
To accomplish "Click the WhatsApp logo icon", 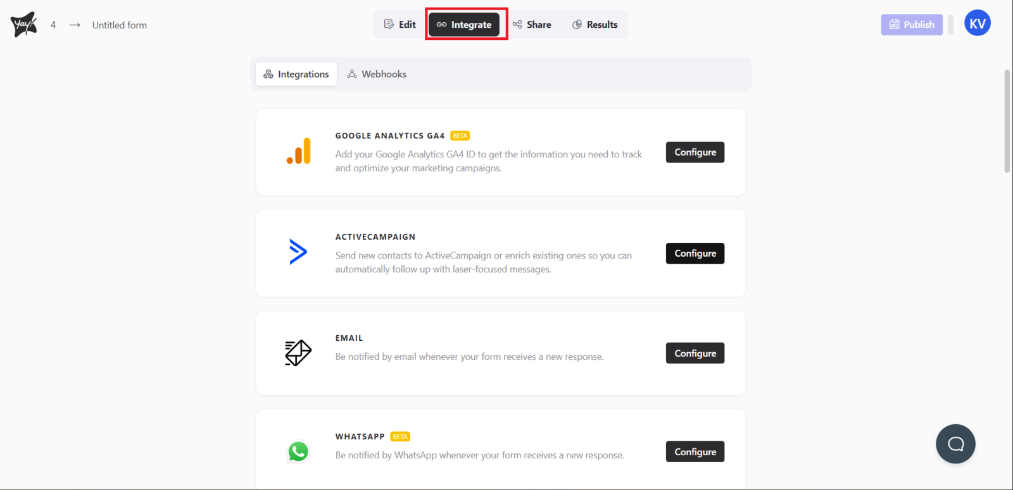I will (x=298, y=451).
